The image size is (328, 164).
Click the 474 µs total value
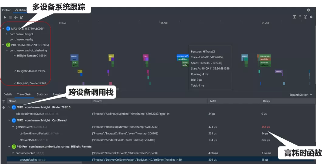click(212, 127)
